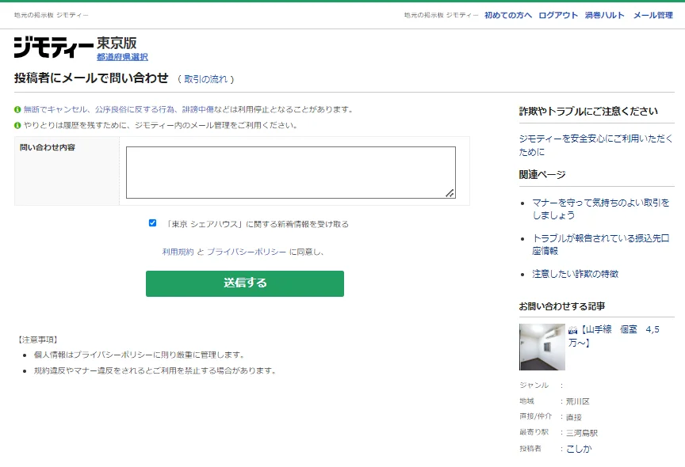Click the green info icon beside 無断でキャンセル notice
Screen dimensions: 685x467
click(x=17, y=109)
